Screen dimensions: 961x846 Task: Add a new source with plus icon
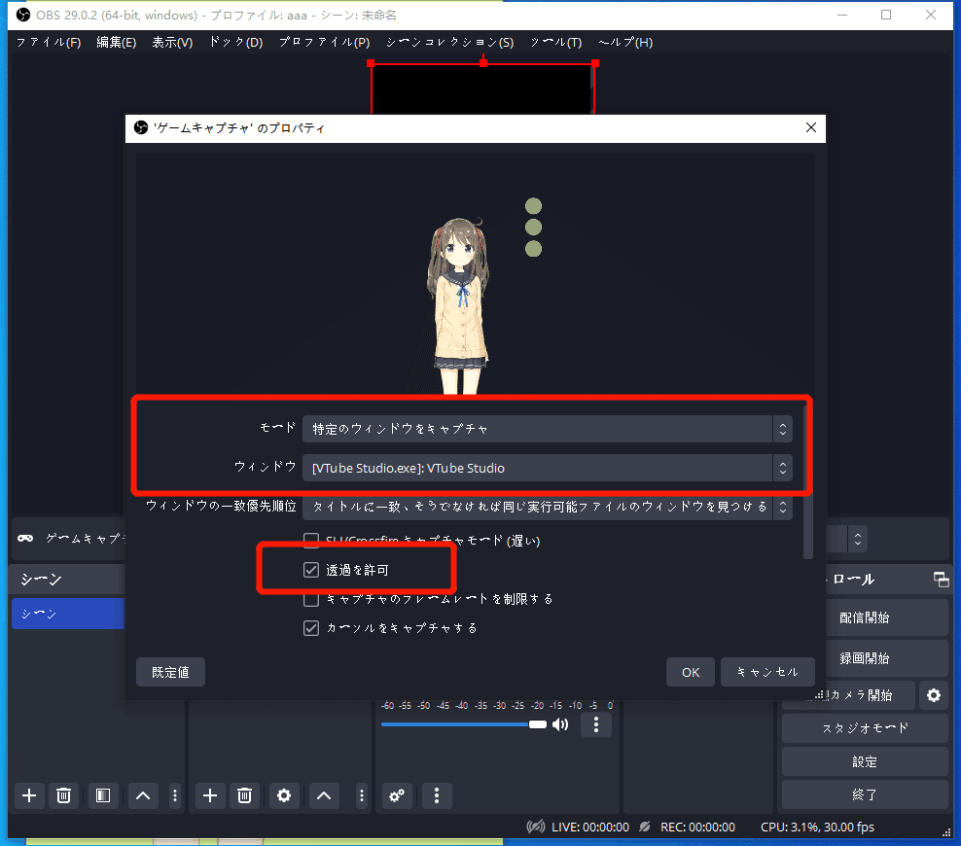pos(210,795)
